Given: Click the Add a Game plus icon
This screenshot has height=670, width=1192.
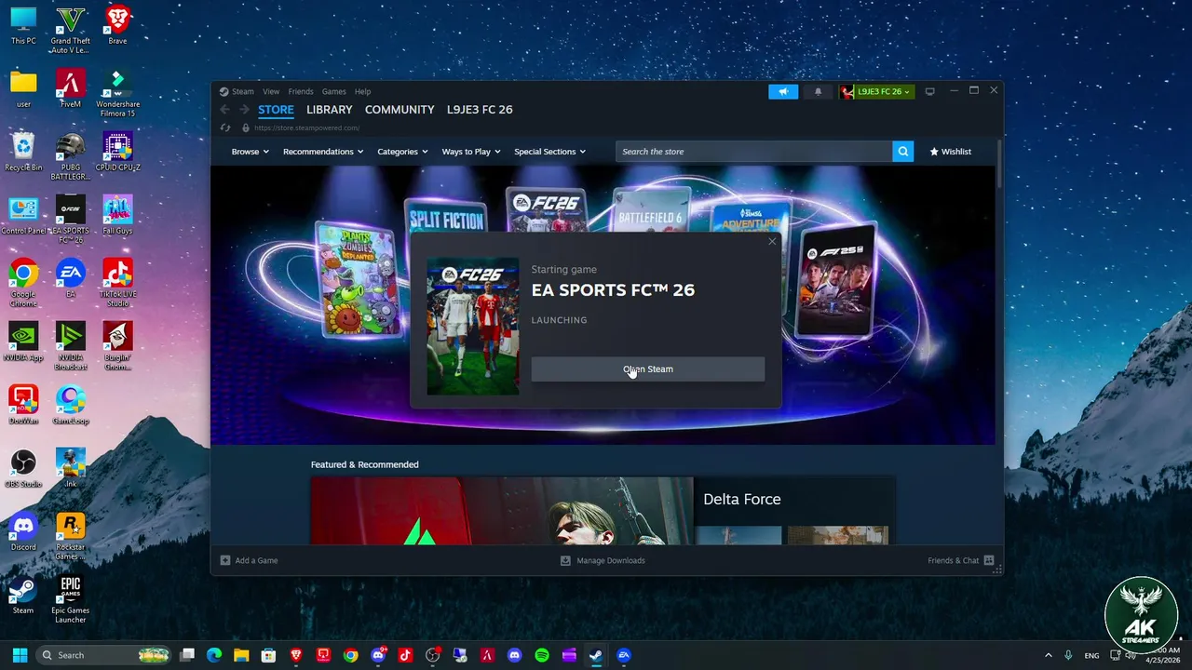Looking at the screenshot, I should coord(225,560).
